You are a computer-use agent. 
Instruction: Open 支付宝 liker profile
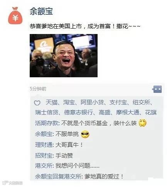click(x=118, y=102)
